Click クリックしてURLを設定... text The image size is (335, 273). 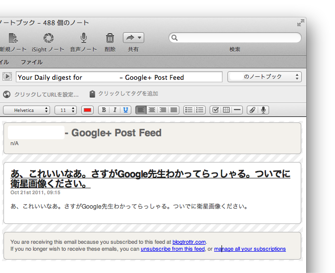point(47,95)
